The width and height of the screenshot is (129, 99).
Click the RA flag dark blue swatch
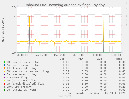(4, 74)
